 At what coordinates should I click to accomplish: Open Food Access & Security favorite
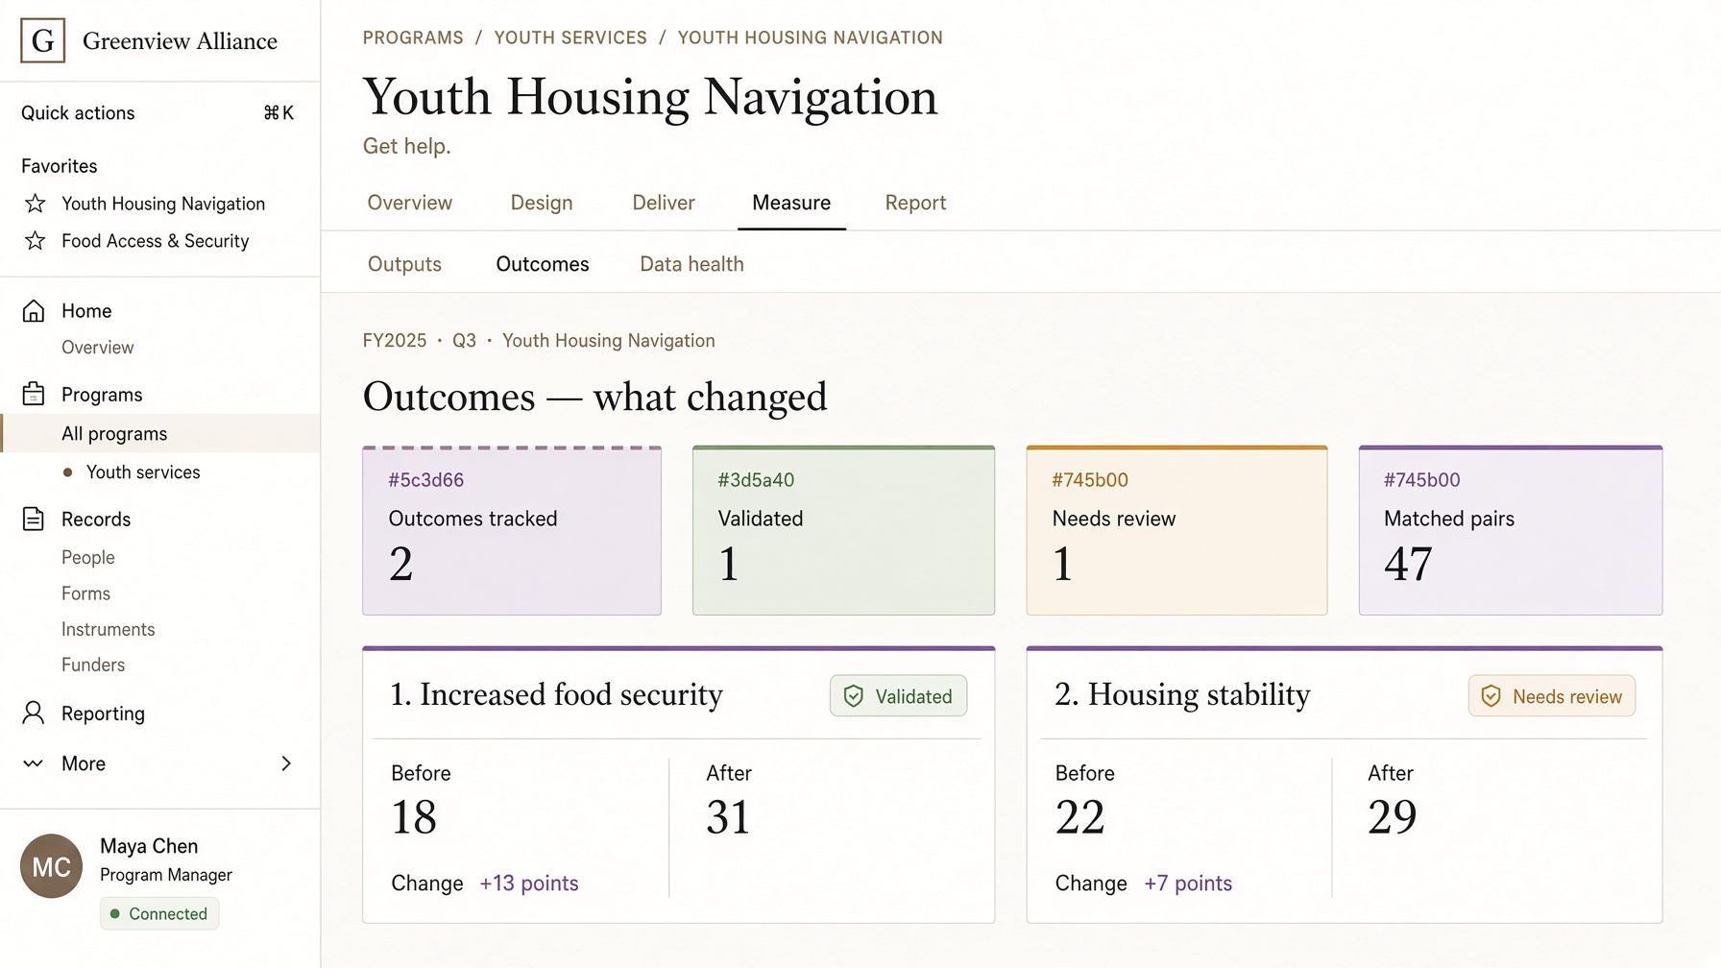pos(156,241)
